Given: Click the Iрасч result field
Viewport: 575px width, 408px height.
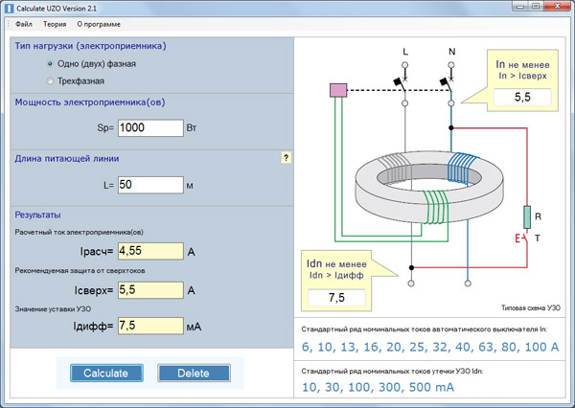Looking at the screenshot, I should coord(149,252).
